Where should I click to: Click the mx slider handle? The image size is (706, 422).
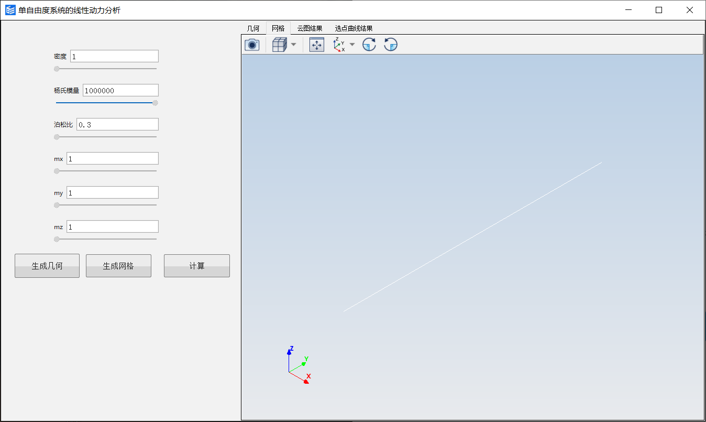click(x=57, y=171)
